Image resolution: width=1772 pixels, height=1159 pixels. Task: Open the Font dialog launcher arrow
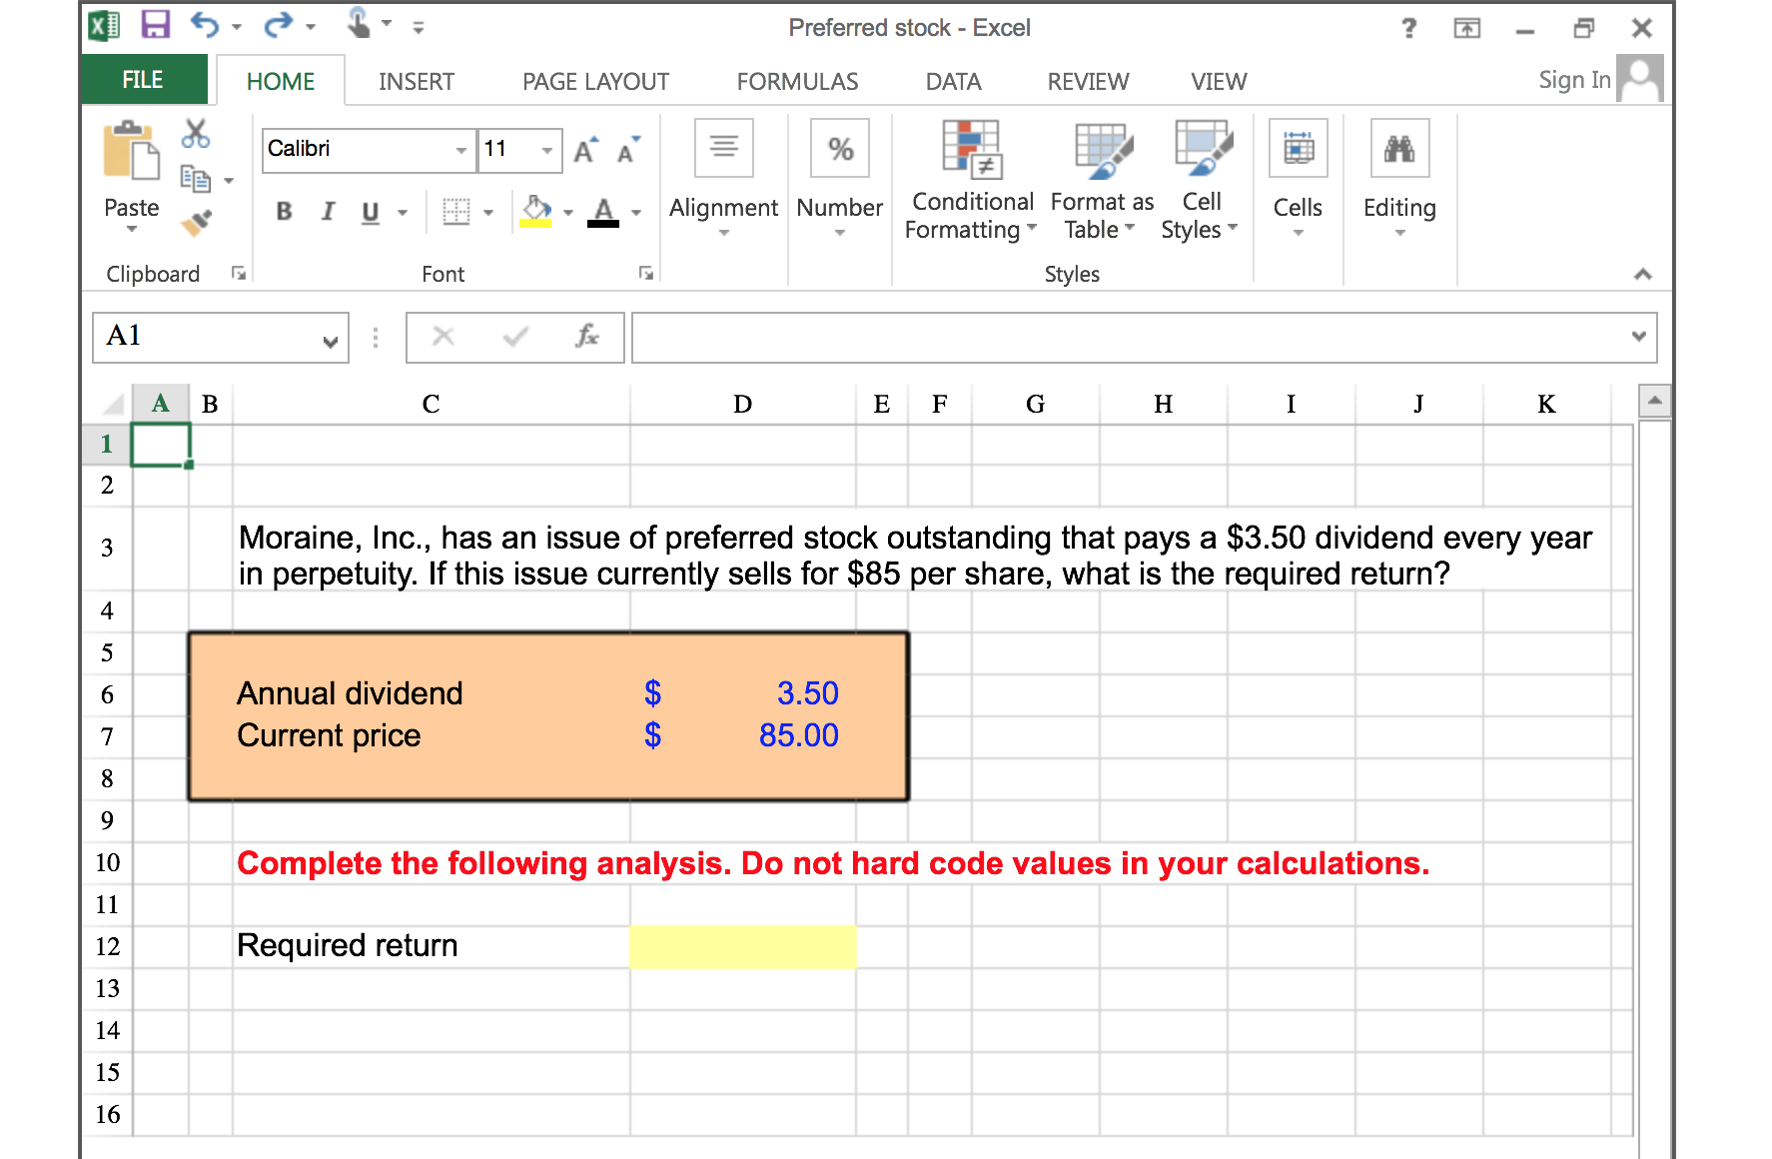[x=645, y=273]
